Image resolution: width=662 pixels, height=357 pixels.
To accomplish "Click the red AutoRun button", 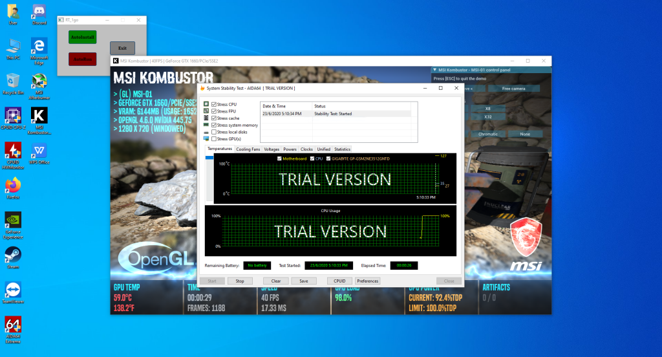I will (x=82, y=59).
